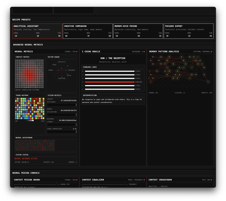Click the 'CHANGING' label beside line 3
This screenshot has height=201, width=226.
pos(138,82)
